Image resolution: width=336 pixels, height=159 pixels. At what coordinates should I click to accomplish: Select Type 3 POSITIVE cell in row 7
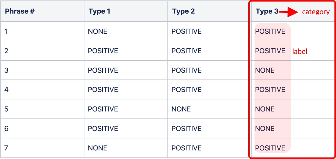[270, 148]
